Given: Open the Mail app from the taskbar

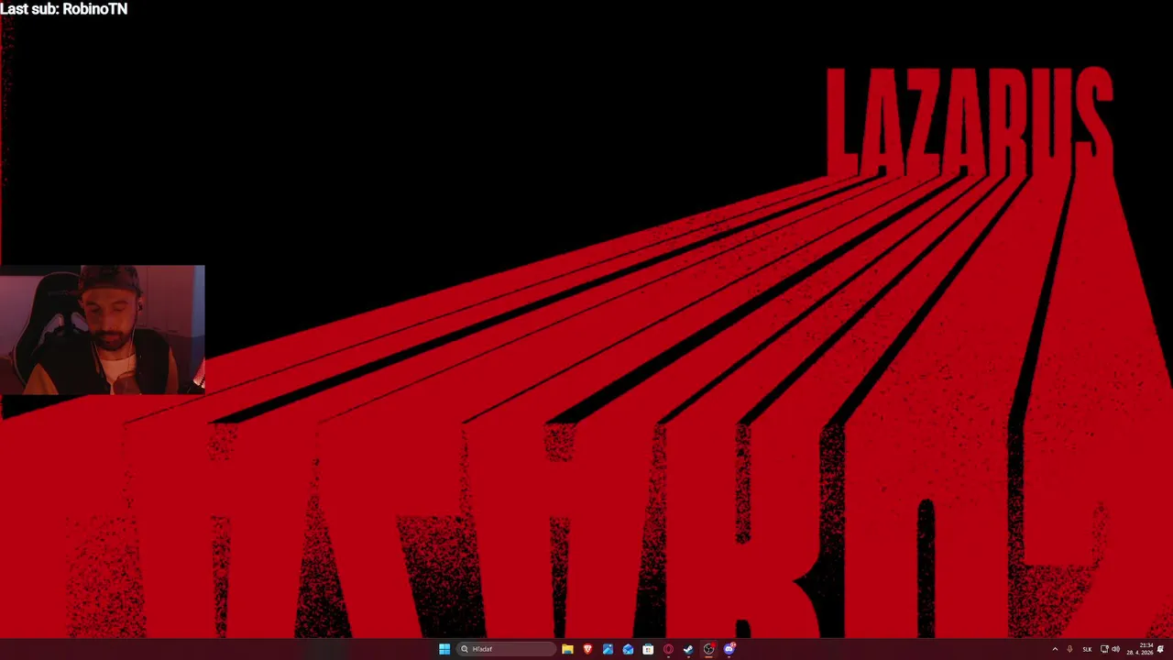Looking at the screenshot, I should click(x=628, y=649).
